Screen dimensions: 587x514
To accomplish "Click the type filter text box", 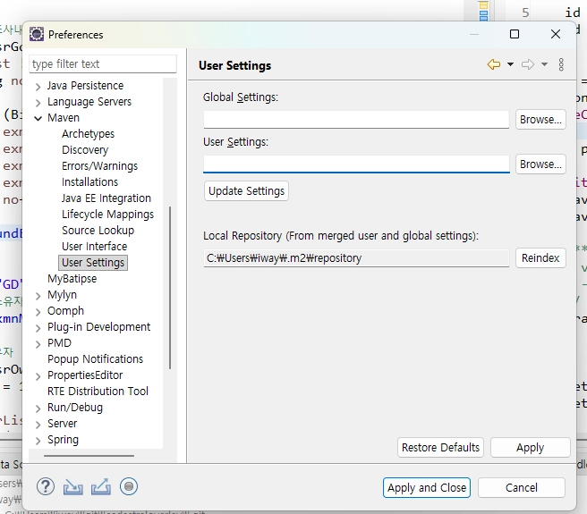I will click(103, 64).
